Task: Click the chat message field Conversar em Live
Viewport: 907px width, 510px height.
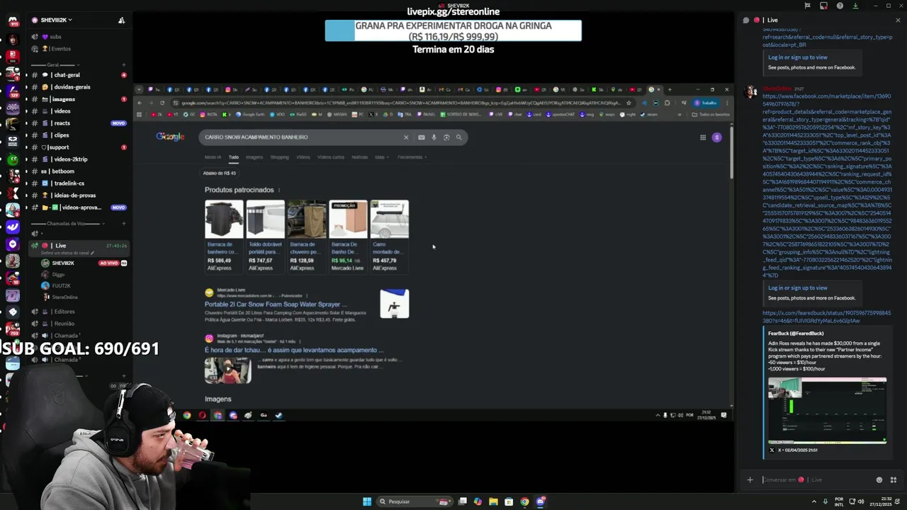Action: pos(815,480)
